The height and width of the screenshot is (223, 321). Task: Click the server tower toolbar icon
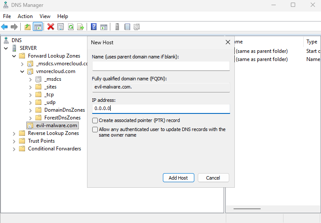(x=117, y=27)
